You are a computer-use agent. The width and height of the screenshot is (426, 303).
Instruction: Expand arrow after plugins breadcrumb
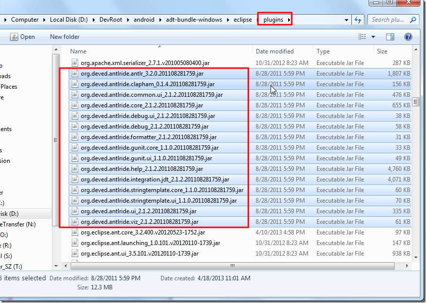[289, 20]
